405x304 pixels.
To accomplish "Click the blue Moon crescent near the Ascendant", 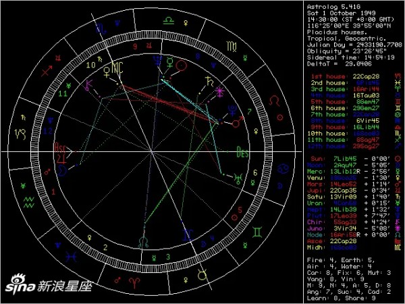I will coord(61,171).
